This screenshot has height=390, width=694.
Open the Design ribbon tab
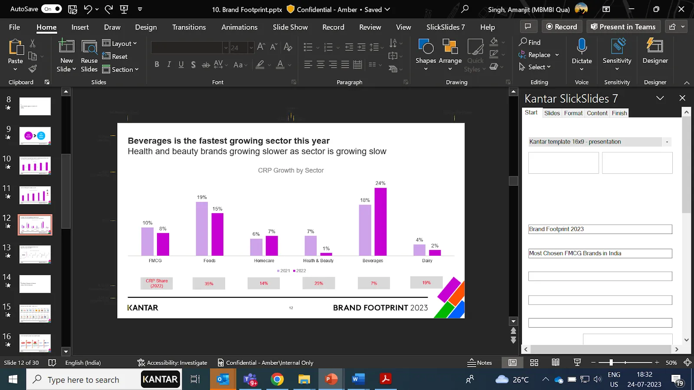[146, 27]
